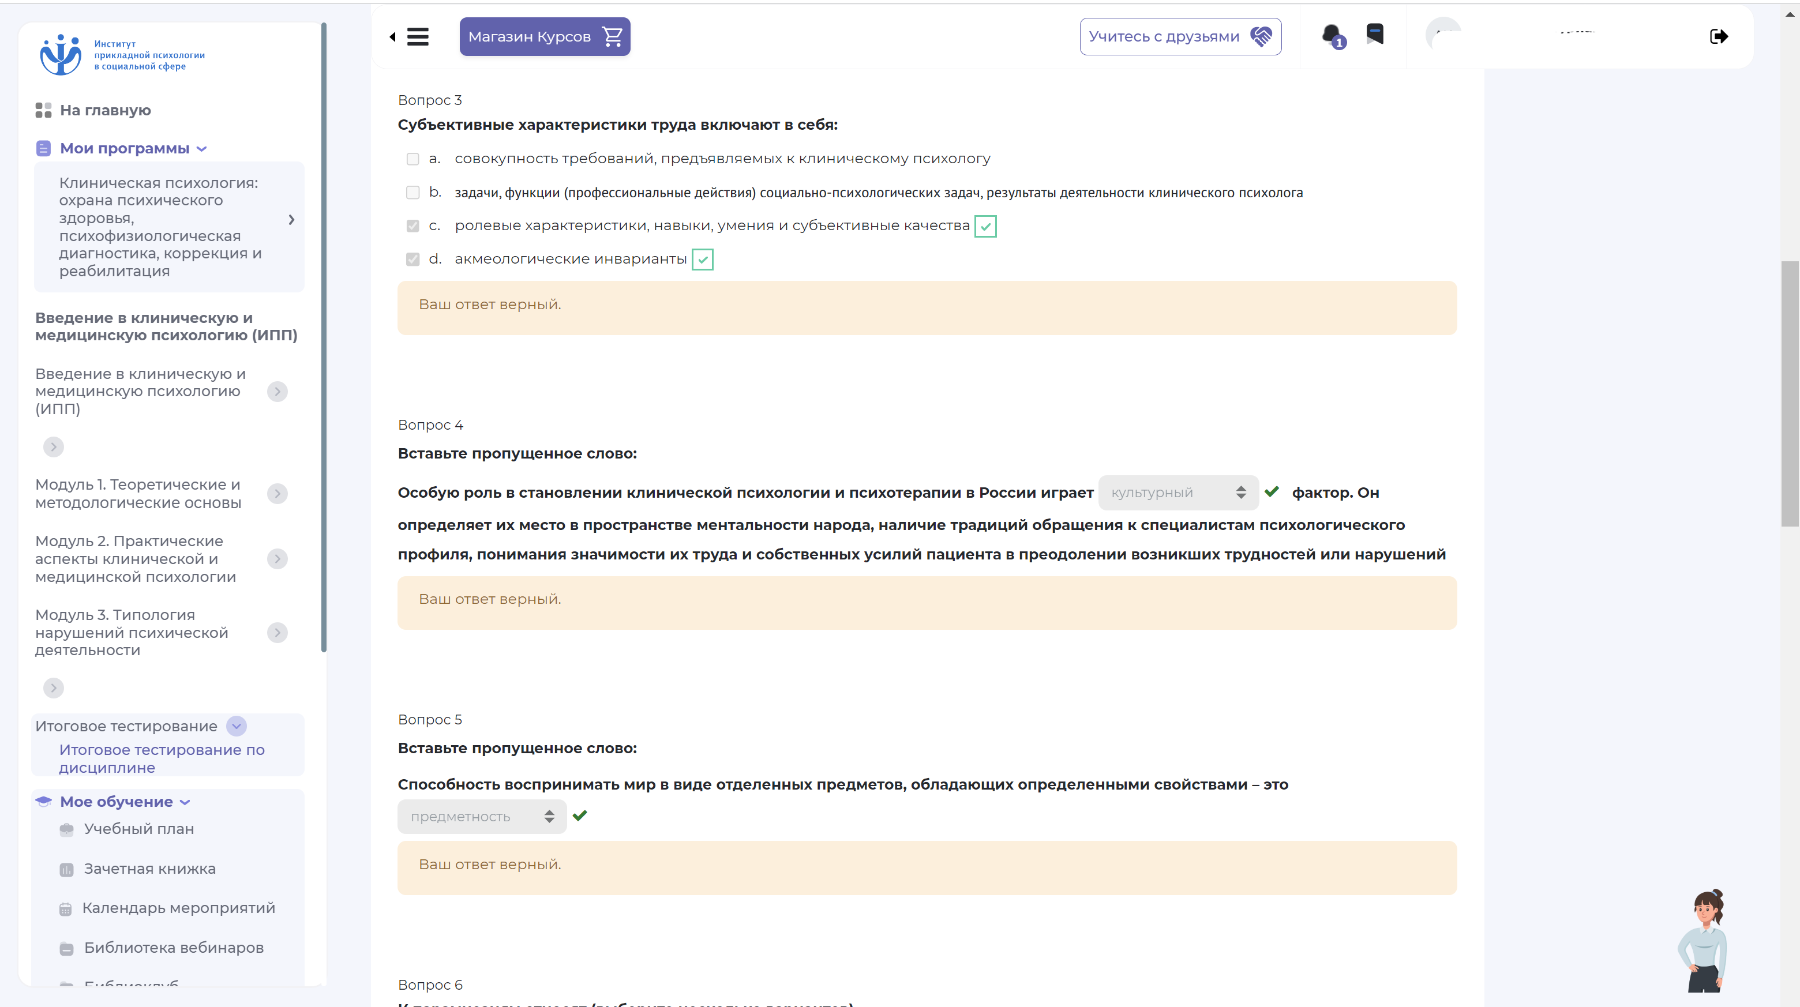Toggle checkbox b. задачи, функции
The height and width of the screenshot is (1007, 1800).
(x=413, y=193)
